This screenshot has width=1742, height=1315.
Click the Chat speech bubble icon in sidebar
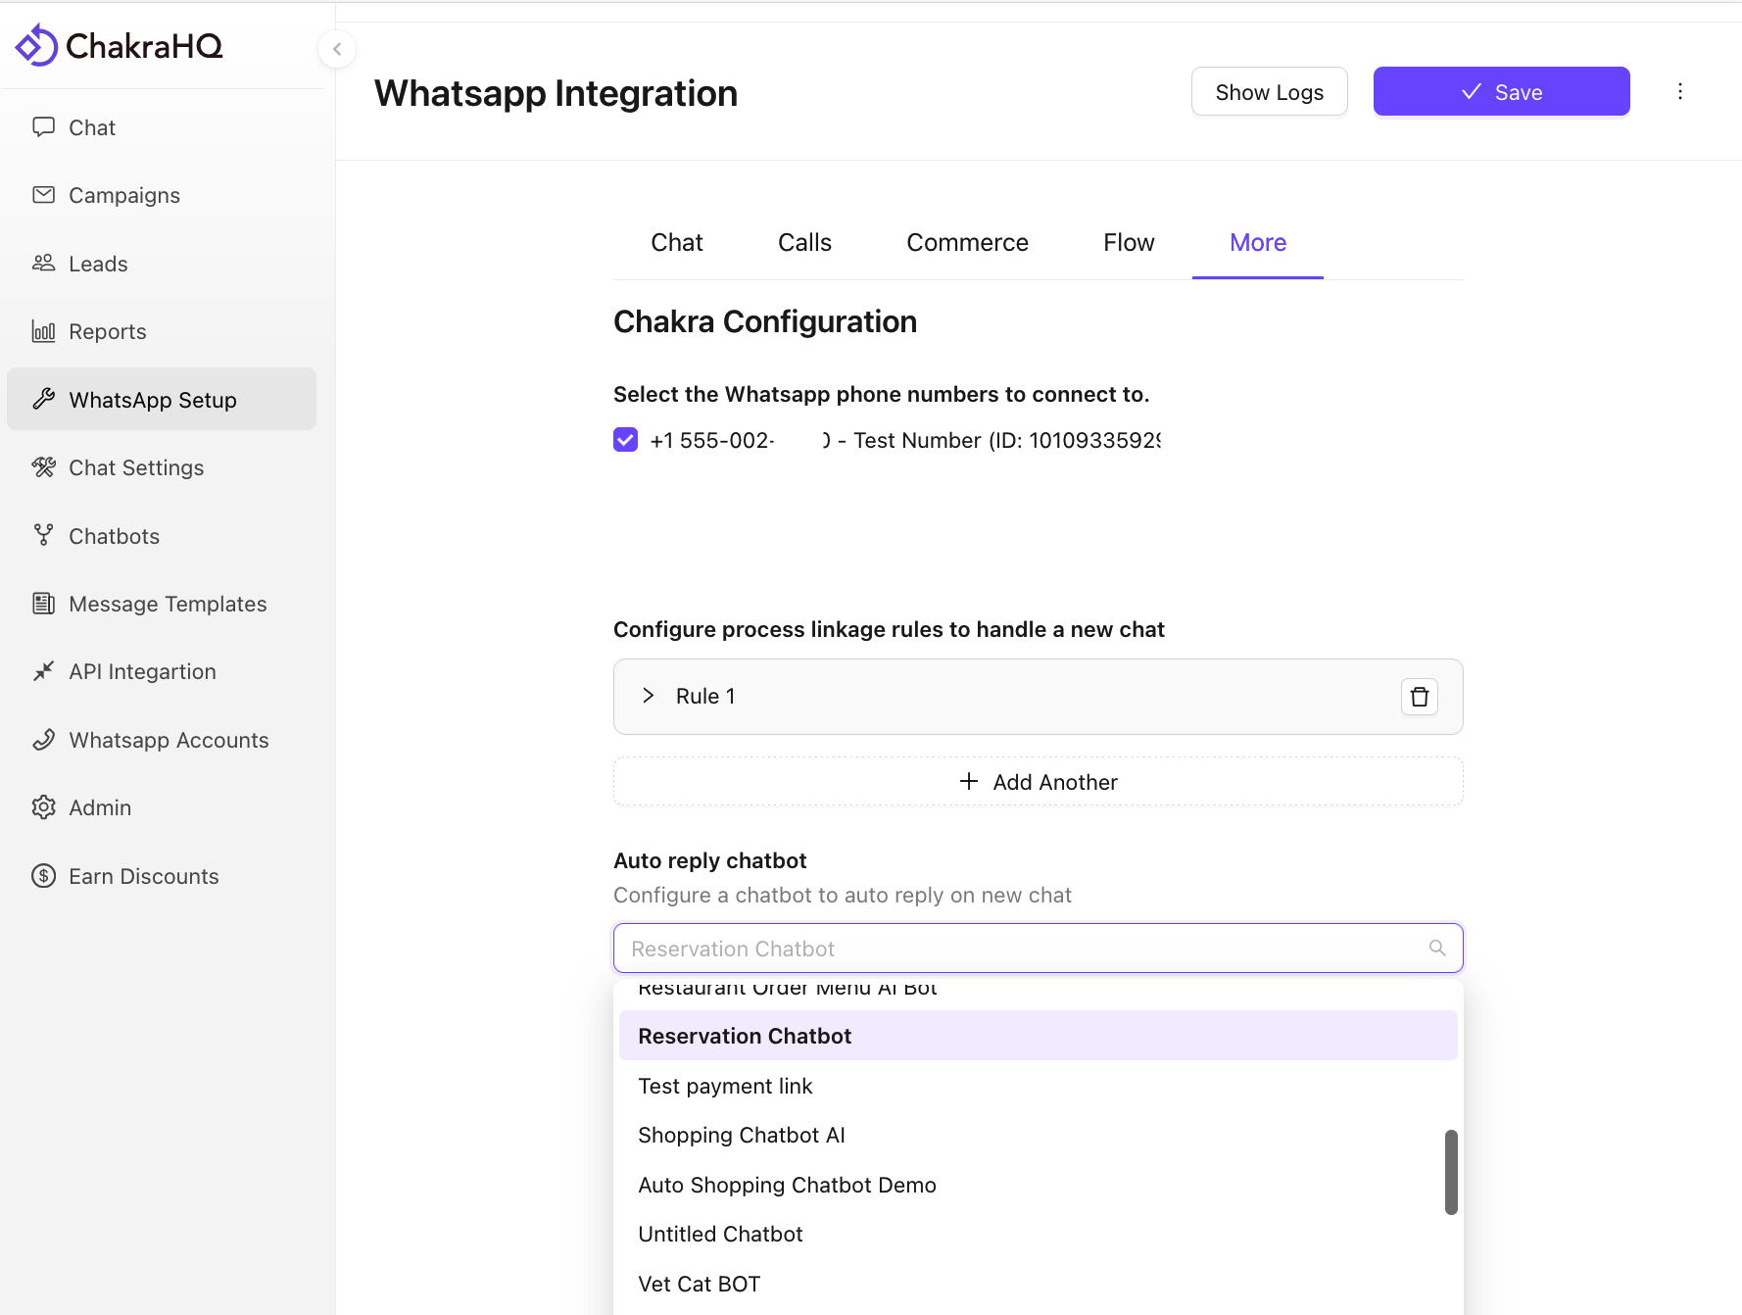[43, 127]
